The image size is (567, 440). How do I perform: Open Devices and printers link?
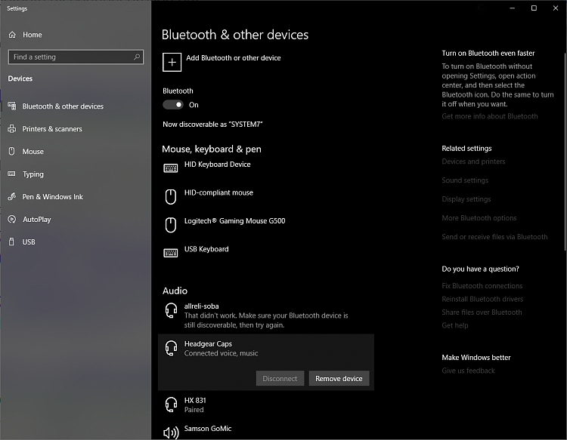[473, 162]
